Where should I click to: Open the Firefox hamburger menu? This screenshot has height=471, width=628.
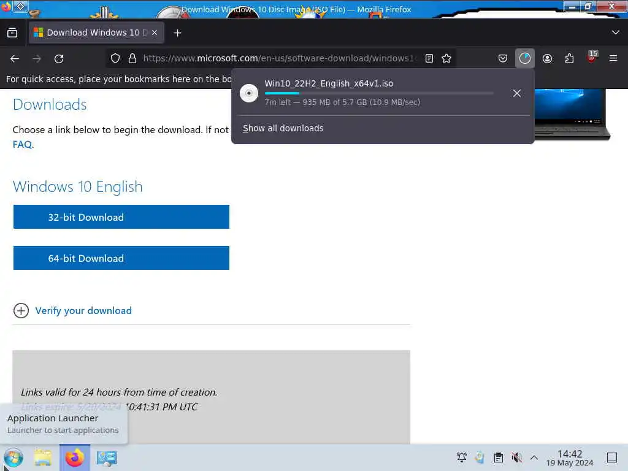(x=613, y=58)
